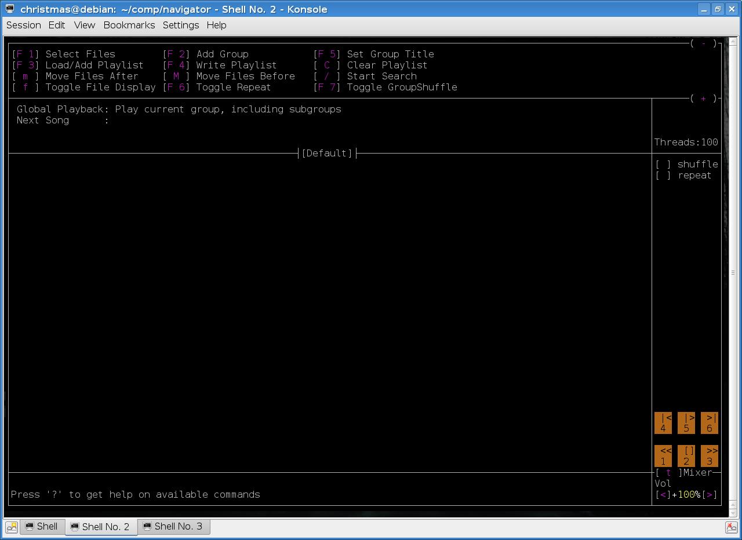Click the Threads:100 indicator
The width and height of the screenshot is (742, 540).
686,142
